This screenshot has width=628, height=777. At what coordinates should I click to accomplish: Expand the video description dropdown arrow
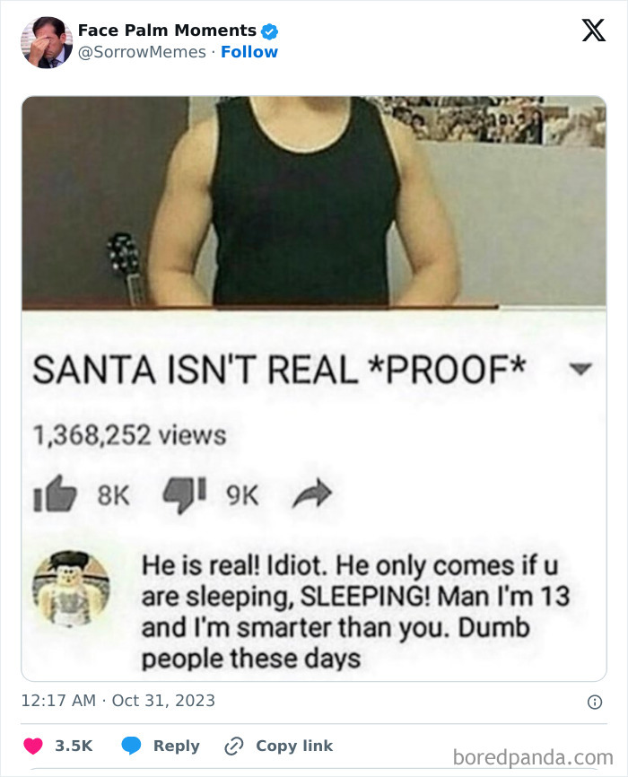click(580, 369)
